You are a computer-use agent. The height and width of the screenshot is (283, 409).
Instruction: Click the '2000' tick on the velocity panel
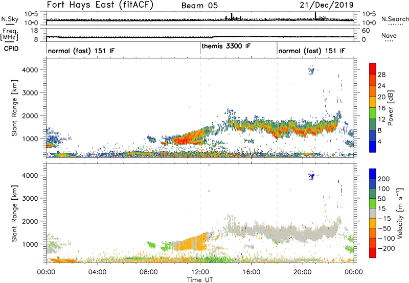pos(30,221)
